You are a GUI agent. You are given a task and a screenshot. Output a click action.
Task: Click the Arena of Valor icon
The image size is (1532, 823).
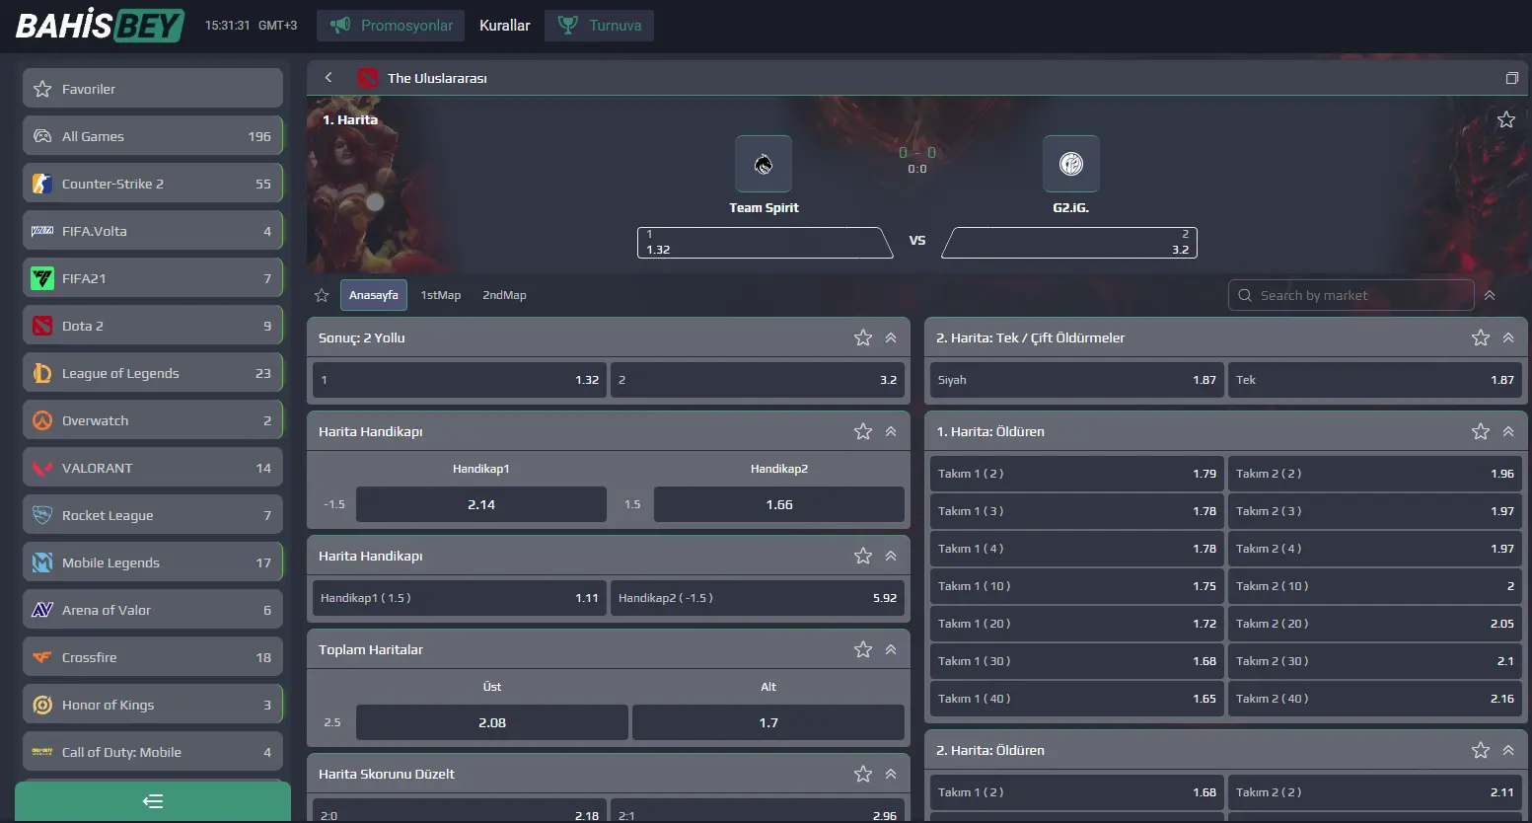pyautogui.click(x=42, y=610)
